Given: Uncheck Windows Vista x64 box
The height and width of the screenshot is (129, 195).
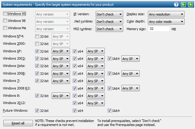Looking at the screenshot, I should [x=75, y=66].
